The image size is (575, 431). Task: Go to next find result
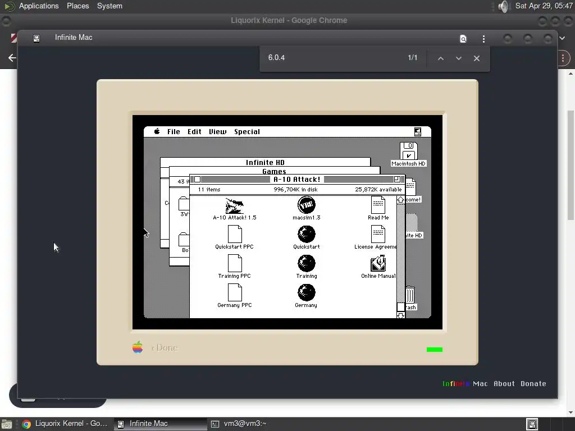458,58
